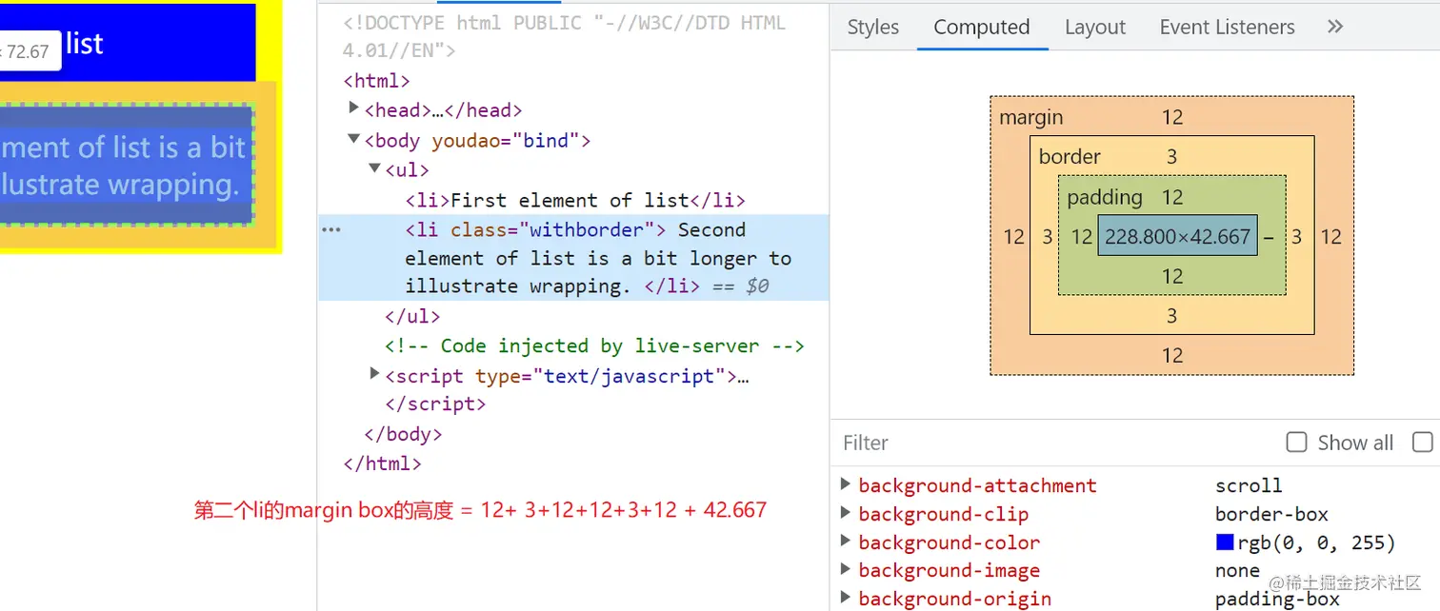The height and width of the screenshot is (611, 1440).
Task: Click the top margin value 12
Action: click(1172, 118)
